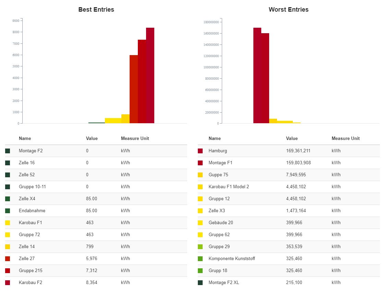Click the light green swatch beside Gruppe 29
The width and height of the screenshot is (384, 295).
pos(200,247)
